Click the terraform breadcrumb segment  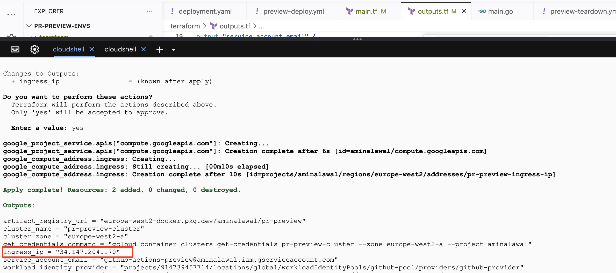(x=185, y=26)
